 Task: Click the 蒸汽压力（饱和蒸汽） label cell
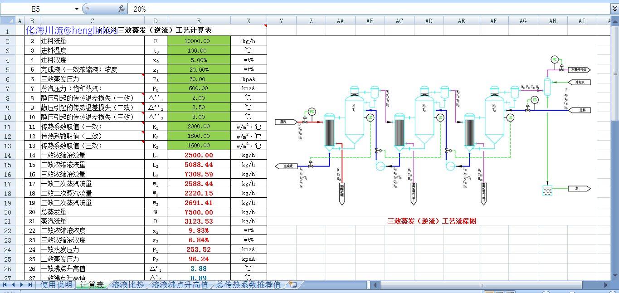(x=92, y=88)
